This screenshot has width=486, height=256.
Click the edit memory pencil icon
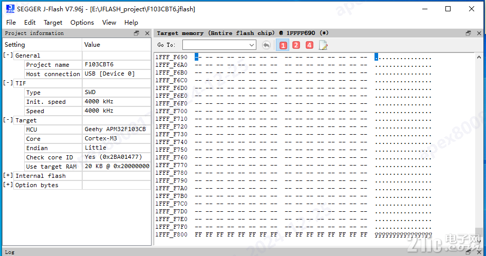coord(323,45)
